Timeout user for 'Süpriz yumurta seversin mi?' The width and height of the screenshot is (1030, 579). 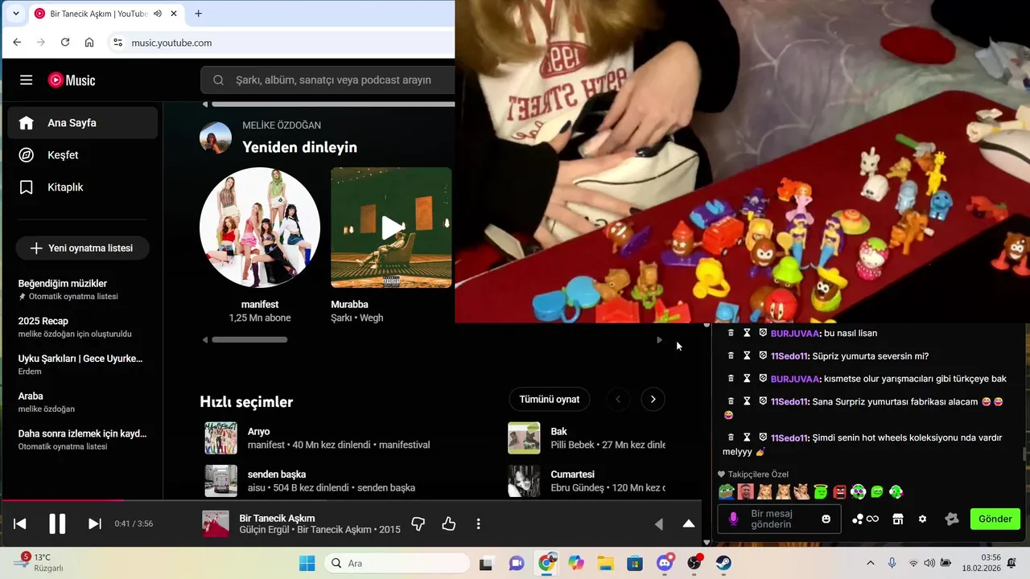coord(747,356)
